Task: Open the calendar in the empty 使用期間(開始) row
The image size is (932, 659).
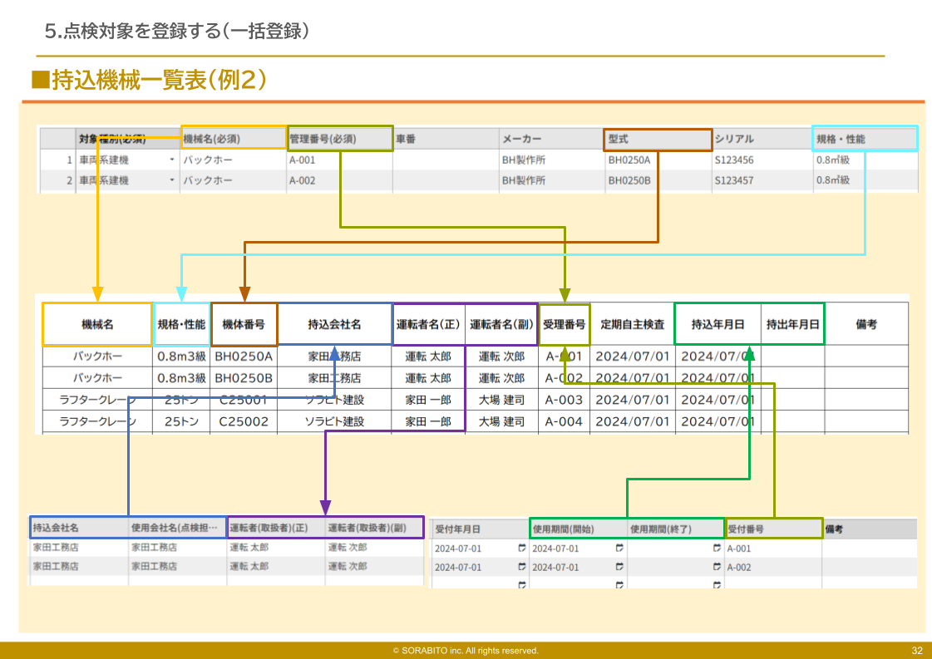Action: point(619,584)
